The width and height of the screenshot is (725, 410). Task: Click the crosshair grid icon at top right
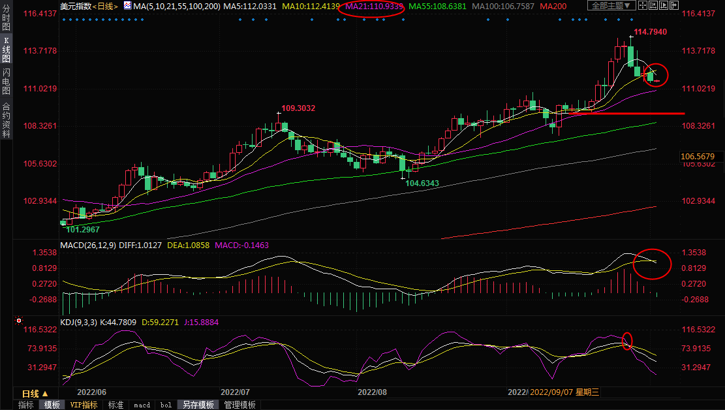point(643,6)
